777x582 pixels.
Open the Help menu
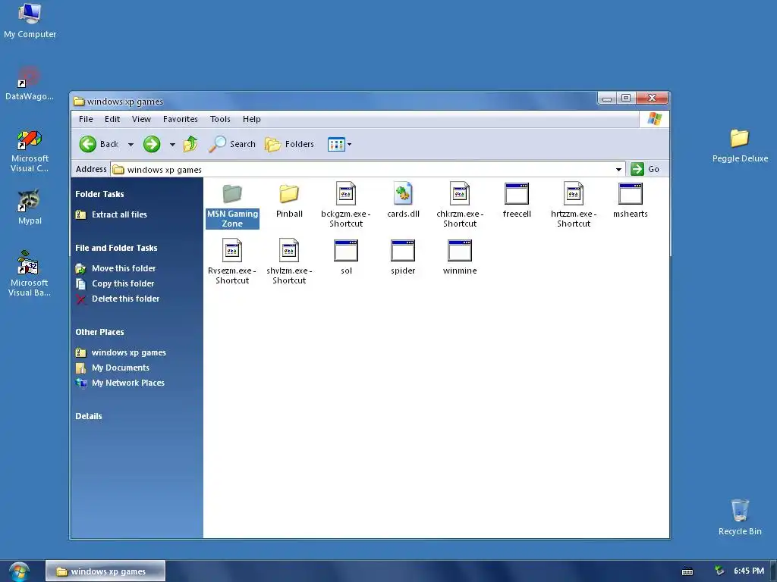(x=252, y=119)
